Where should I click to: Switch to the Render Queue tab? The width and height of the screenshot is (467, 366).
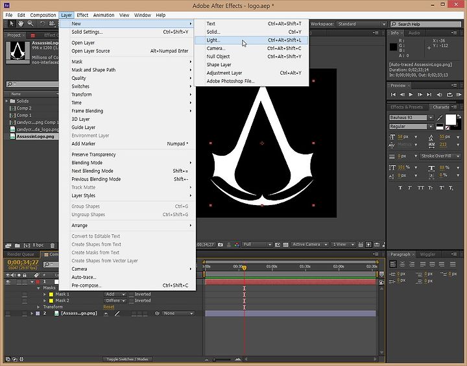click(21, 254)
